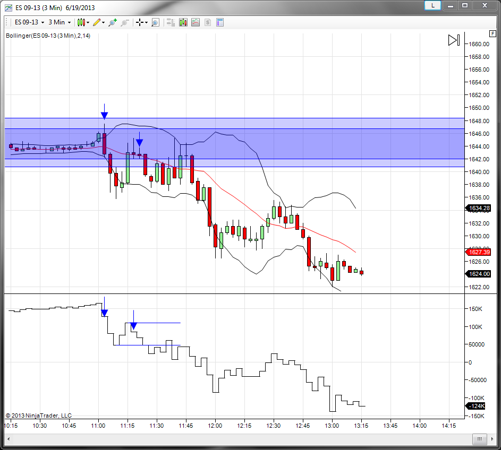Maximize the chart window
The width and height of the screenshot is (501, 450).
tap(465, 5)
